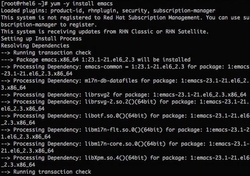The width and height of the screenshot is (250, 176).
Task: Click the 'libm17n-core.so.0()(64bit)' dependency text
Action: pos(125,144)
